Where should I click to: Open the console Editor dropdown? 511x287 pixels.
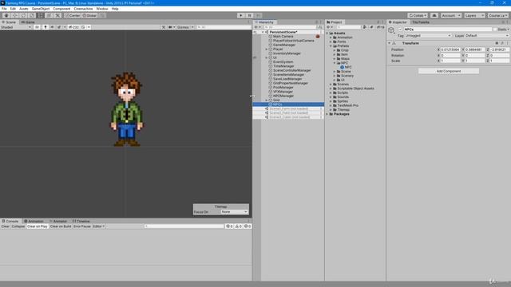[x=98, y=226]
